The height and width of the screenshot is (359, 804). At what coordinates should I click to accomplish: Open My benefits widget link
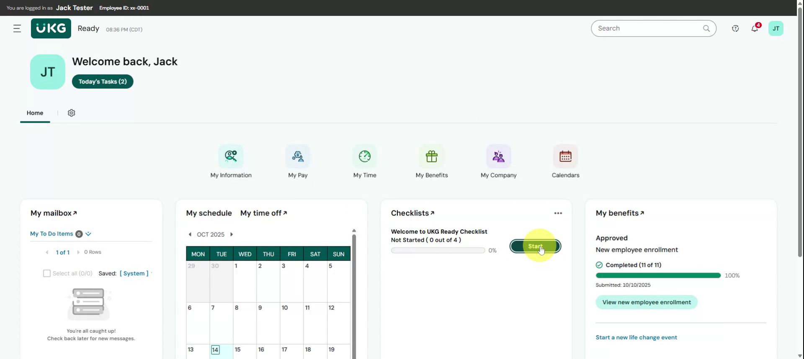[x=620, y=213]
